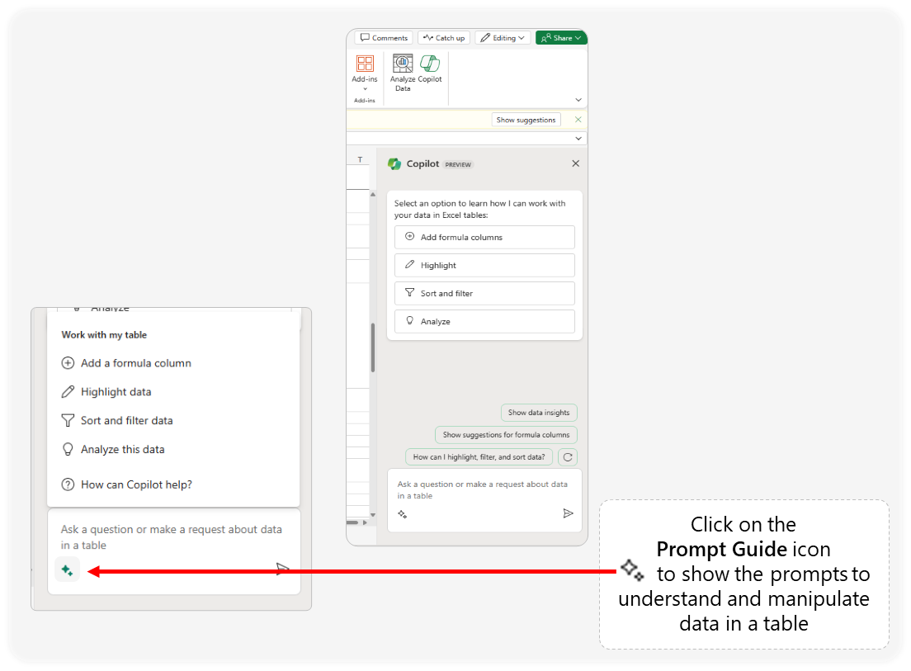Collapse the ribbon using the chevron
911x671 pixels.
(578, 100)
